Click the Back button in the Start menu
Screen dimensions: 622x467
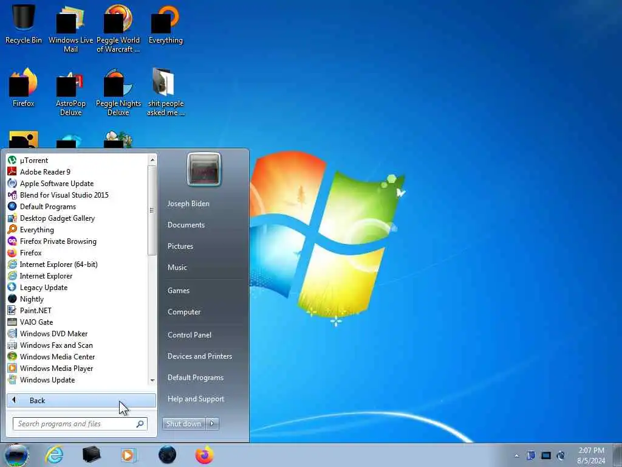[81, 400]
